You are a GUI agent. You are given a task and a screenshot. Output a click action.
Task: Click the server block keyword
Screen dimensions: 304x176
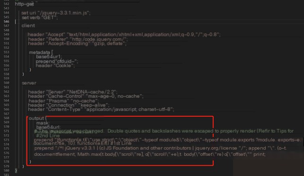point(29,83)
